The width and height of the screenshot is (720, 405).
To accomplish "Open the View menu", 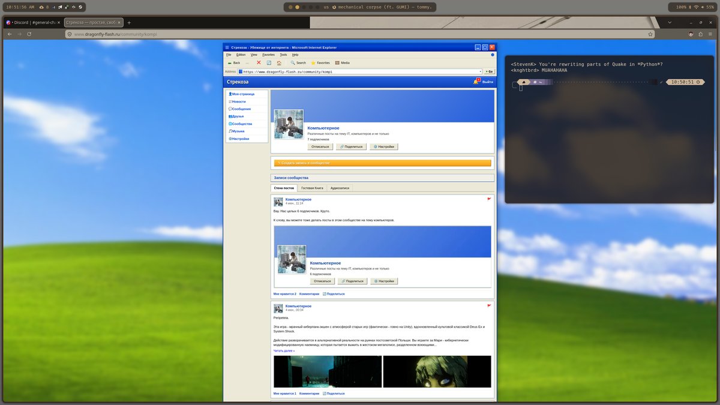I will [x=254, y=55].
